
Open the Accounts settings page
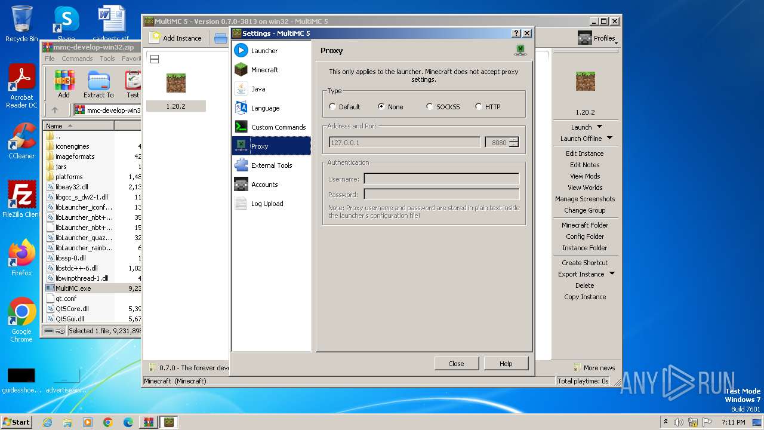[271, 185]
